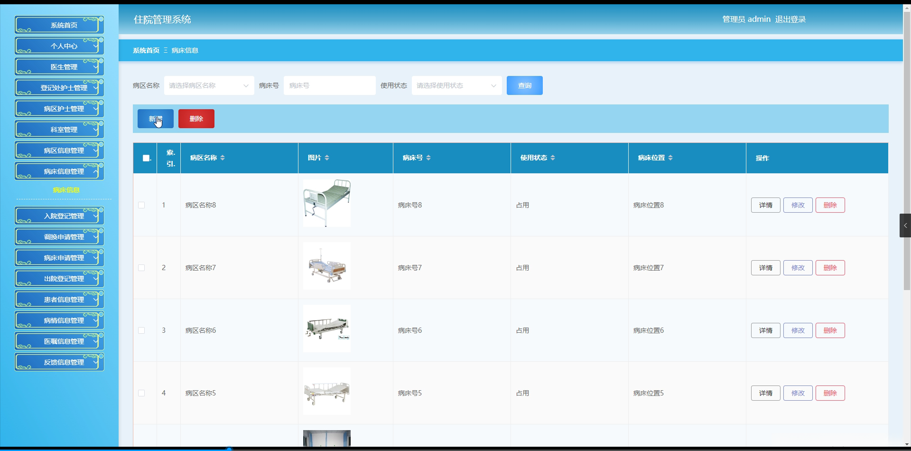Image resolution: width=911 pixels, height=451 pixels.
Task: Click 删除 for 病区名称6 row
Action: [830, 330]
